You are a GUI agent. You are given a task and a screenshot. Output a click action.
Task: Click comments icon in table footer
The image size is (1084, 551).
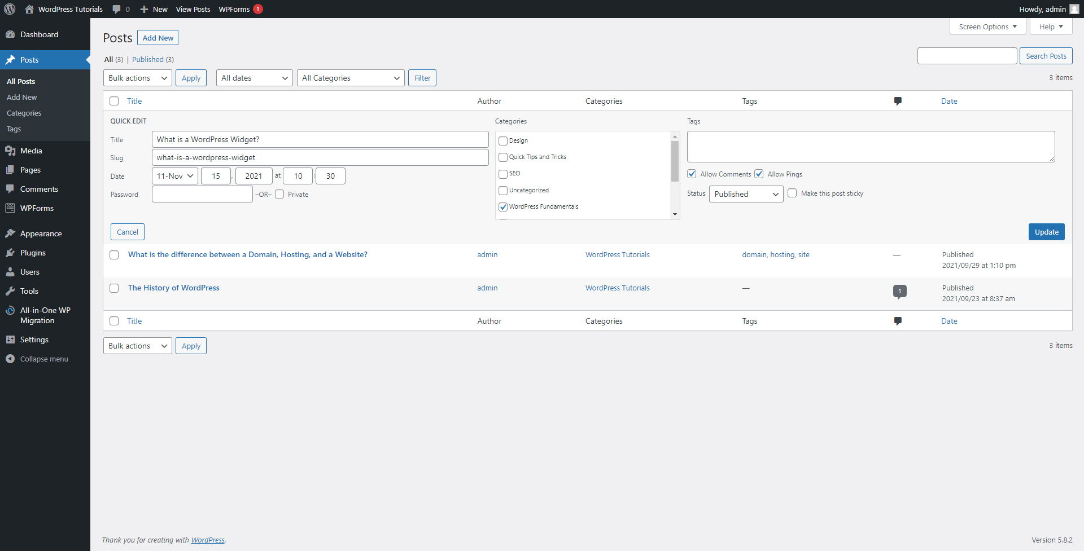(x=898, y=321)
